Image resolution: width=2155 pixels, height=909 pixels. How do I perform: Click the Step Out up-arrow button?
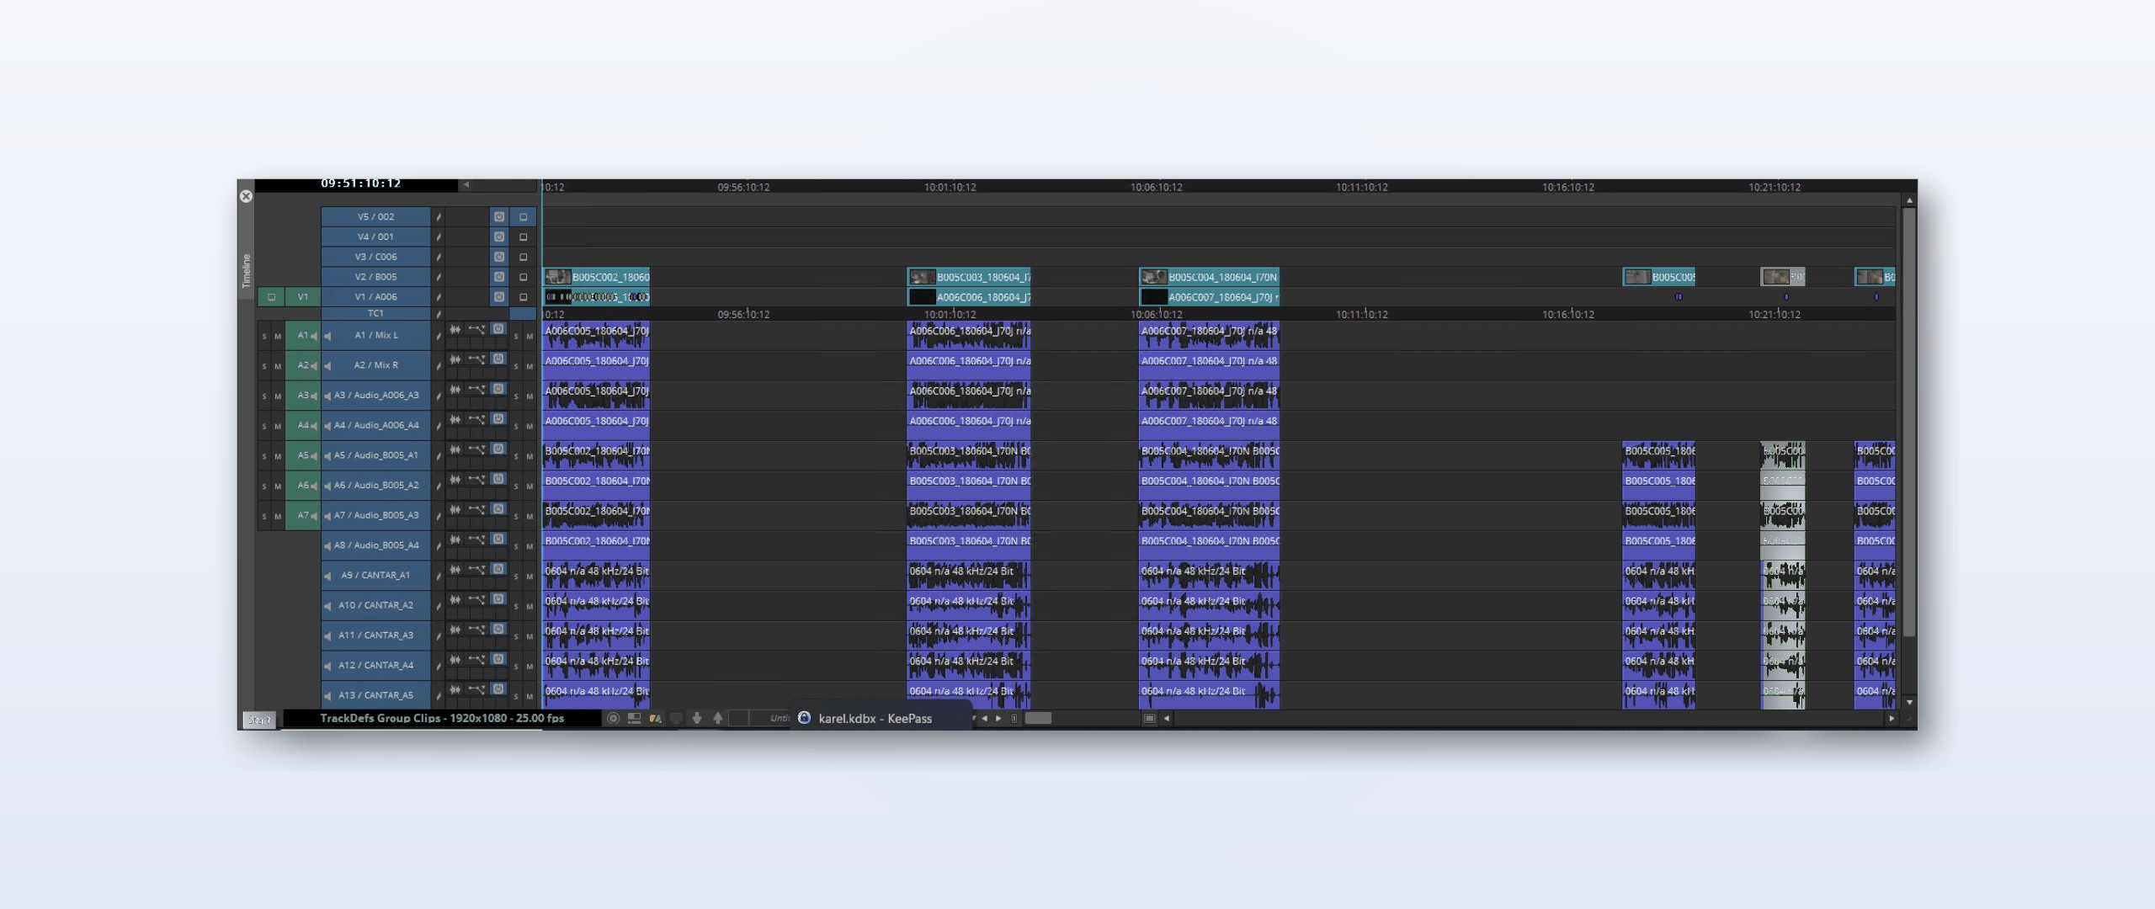pos(718,718)
